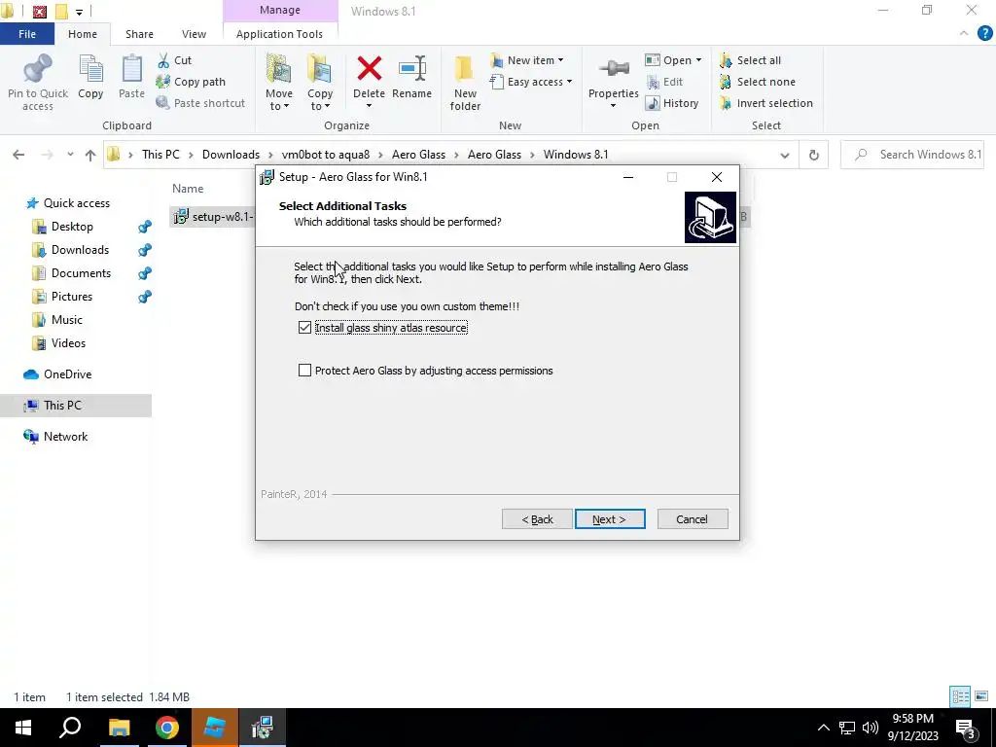The height and width of the screenshot is (747, 996).
Task: Cancel the Aero Glass setup
Action: pyautogui.click(x=693, y=519)
